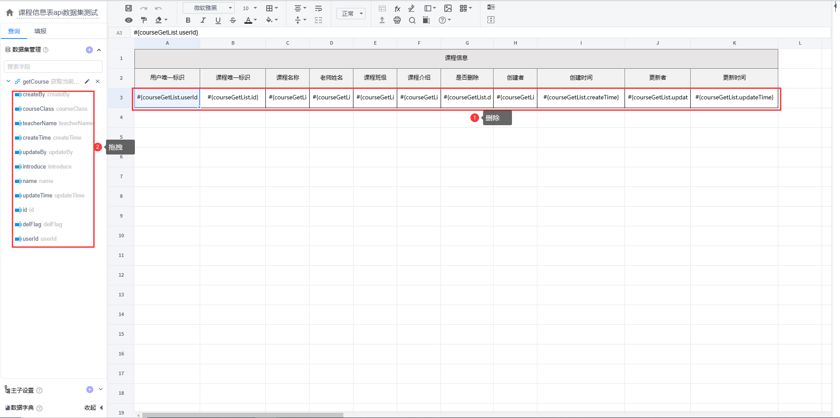Print with the printer icon
Viewport: 840px width, 418px height.
pyautogui.click(x=397, y=20)
